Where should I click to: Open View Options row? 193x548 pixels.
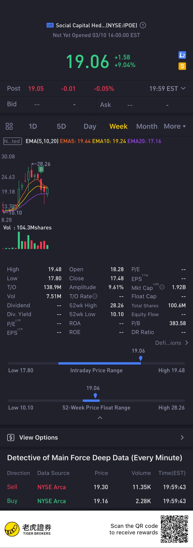pos(97,437)
